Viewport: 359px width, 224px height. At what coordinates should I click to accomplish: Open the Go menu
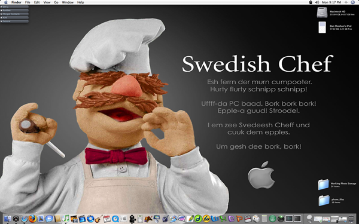[56, 2]
